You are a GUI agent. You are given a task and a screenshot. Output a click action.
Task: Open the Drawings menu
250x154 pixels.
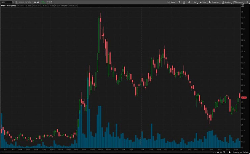tap(214, 2)
